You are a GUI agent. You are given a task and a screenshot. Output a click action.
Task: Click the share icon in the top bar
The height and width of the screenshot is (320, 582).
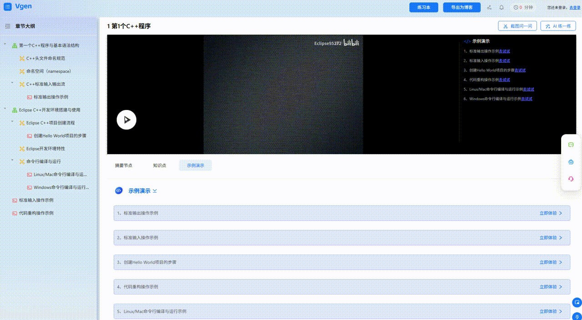489,7
